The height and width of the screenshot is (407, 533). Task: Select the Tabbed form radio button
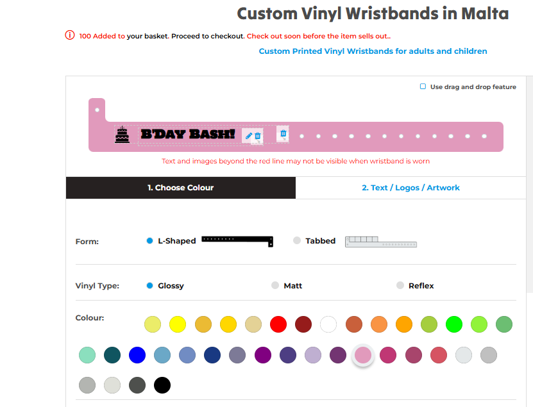[x=297, y=241]
